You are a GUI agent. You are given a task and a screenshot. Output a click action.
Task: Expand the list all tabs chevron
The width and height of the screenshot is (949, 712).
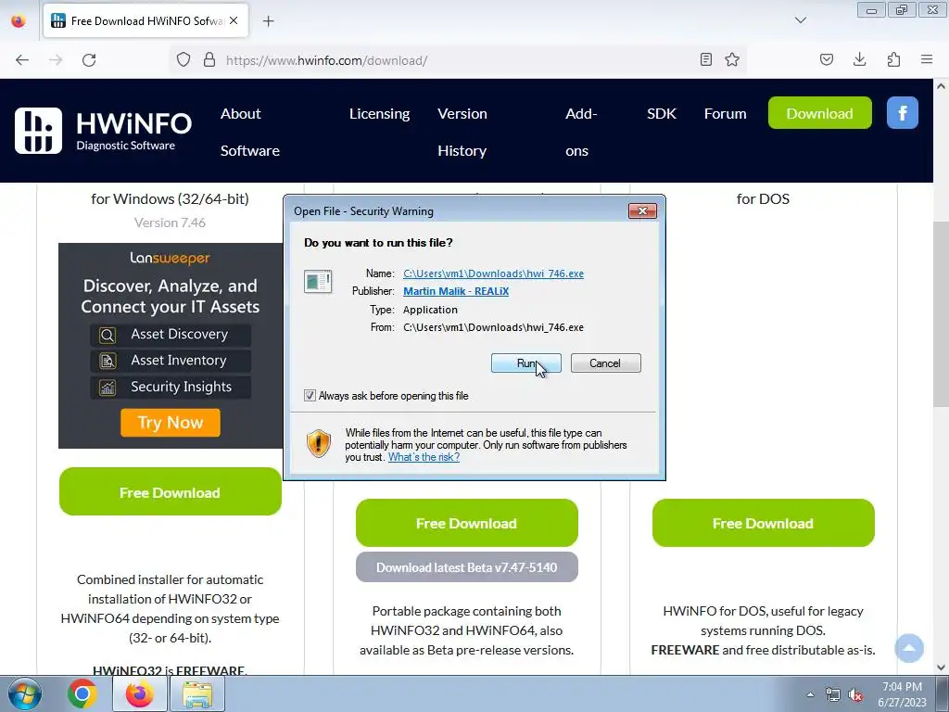pyautogui.click(x=801, y=20)
